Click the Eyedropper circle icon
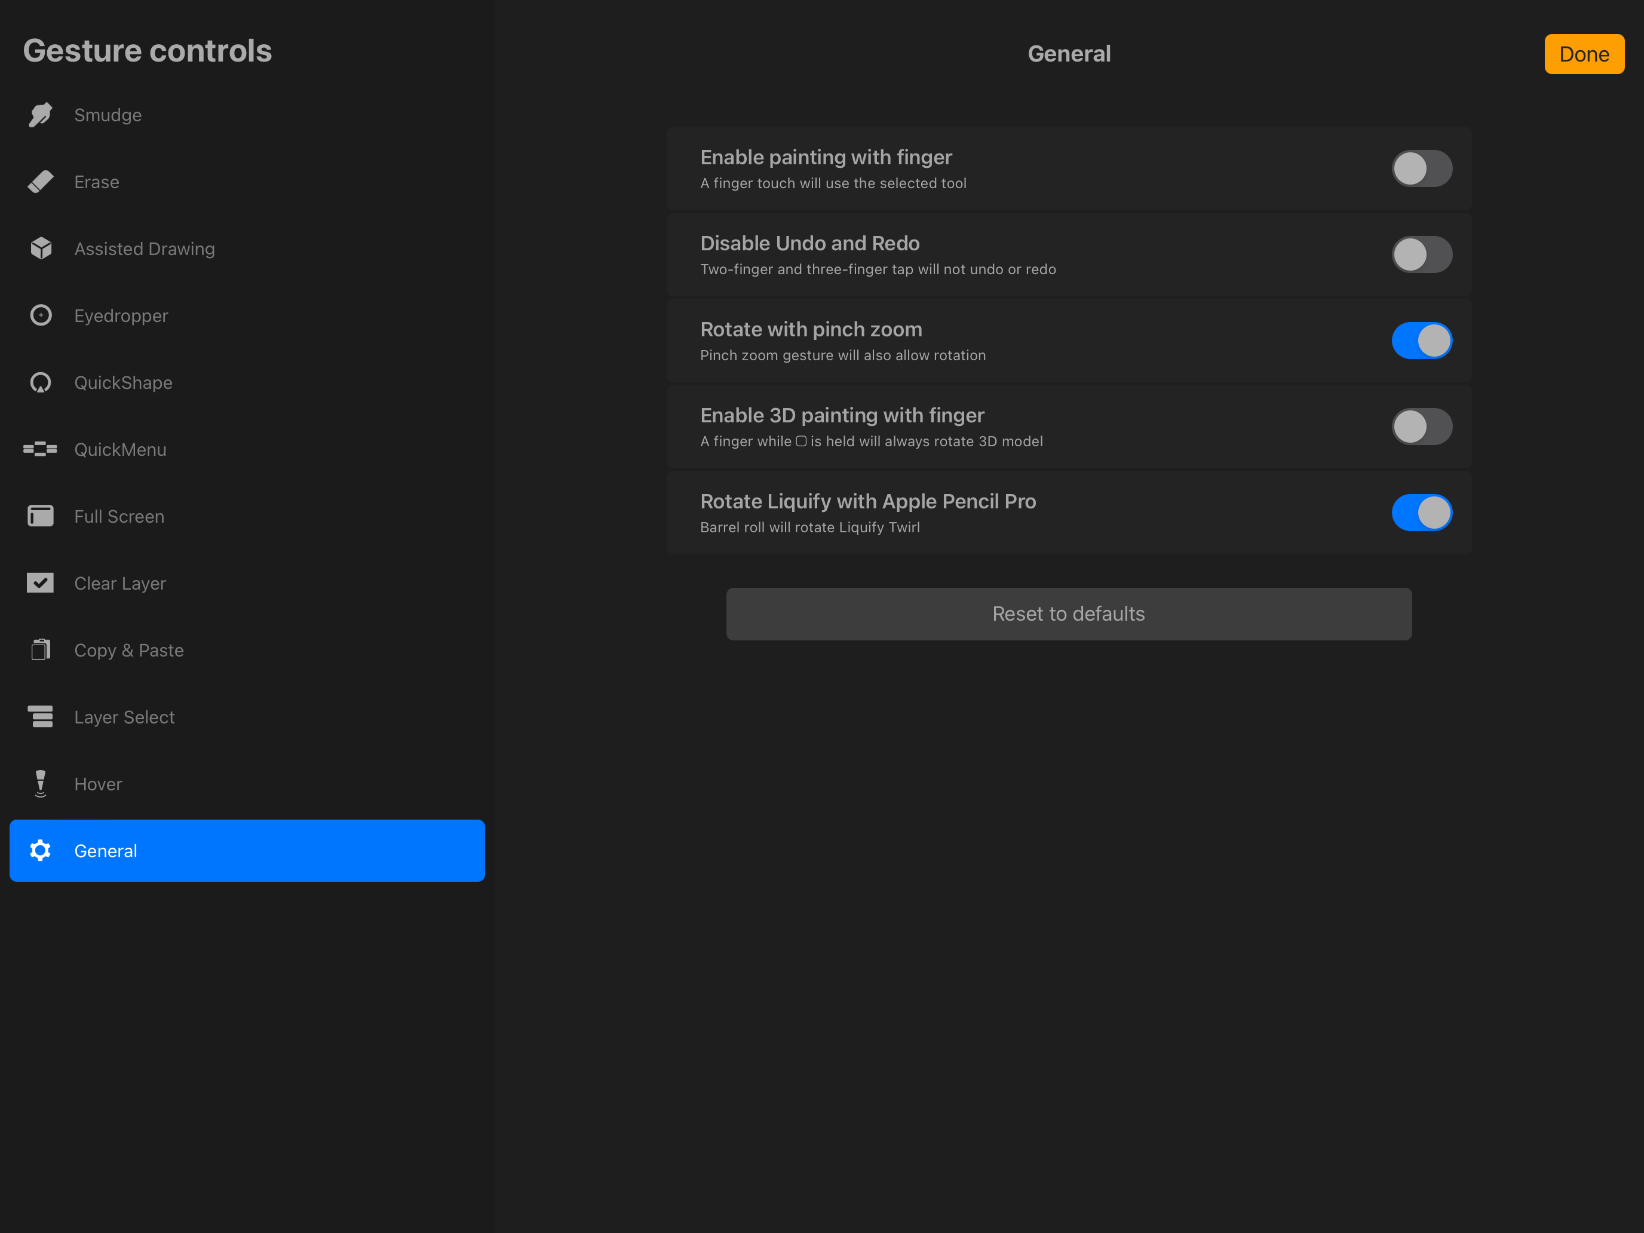 pos(40,315)
